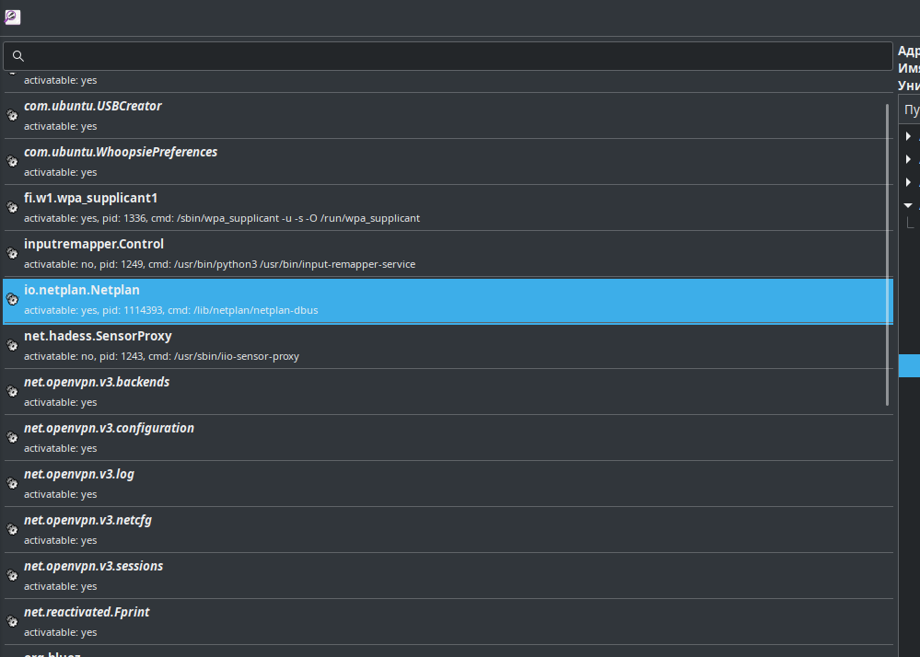The width and height of the screenshot is (920, 657).
Task: Click the magnifier icon in the search bar
Action: click(x=17, y=56)
